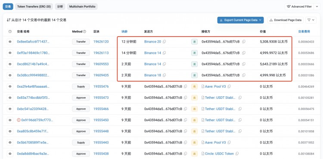Copy Aave: Pool V3 address, block 19555476
Viewport: 323px width, 159px height.
tap(229, 86)
